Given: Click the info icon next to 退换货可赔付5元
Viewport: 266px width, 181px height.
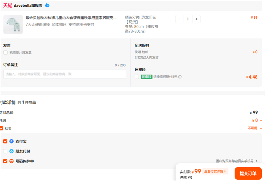Looking at the screenshot, I should [x=180, y=77].
